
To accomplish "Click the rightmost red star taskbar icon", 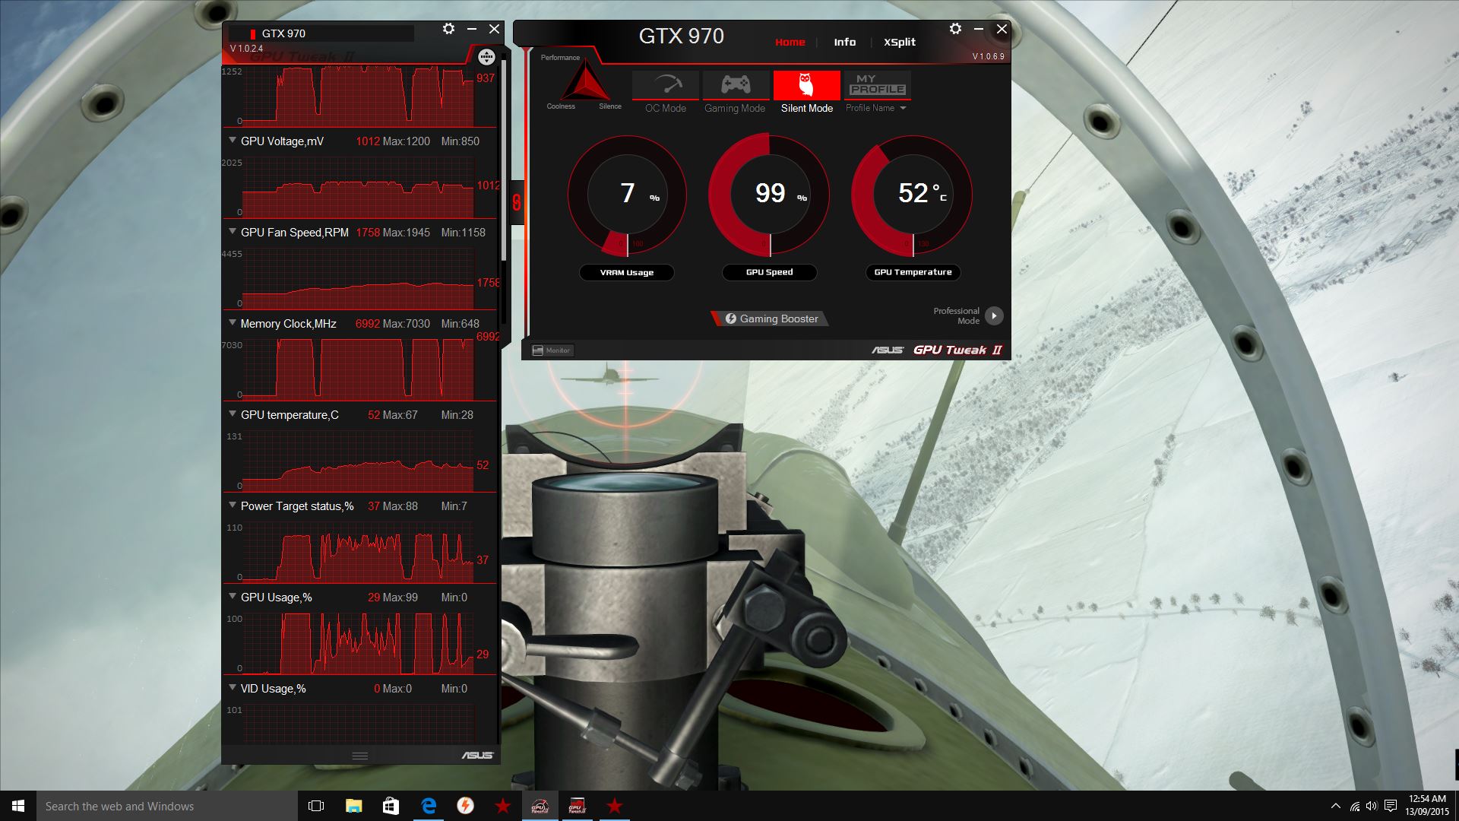I will 614,806.
